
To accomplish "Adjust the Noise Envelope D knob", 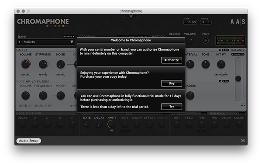I will point(48,124).
